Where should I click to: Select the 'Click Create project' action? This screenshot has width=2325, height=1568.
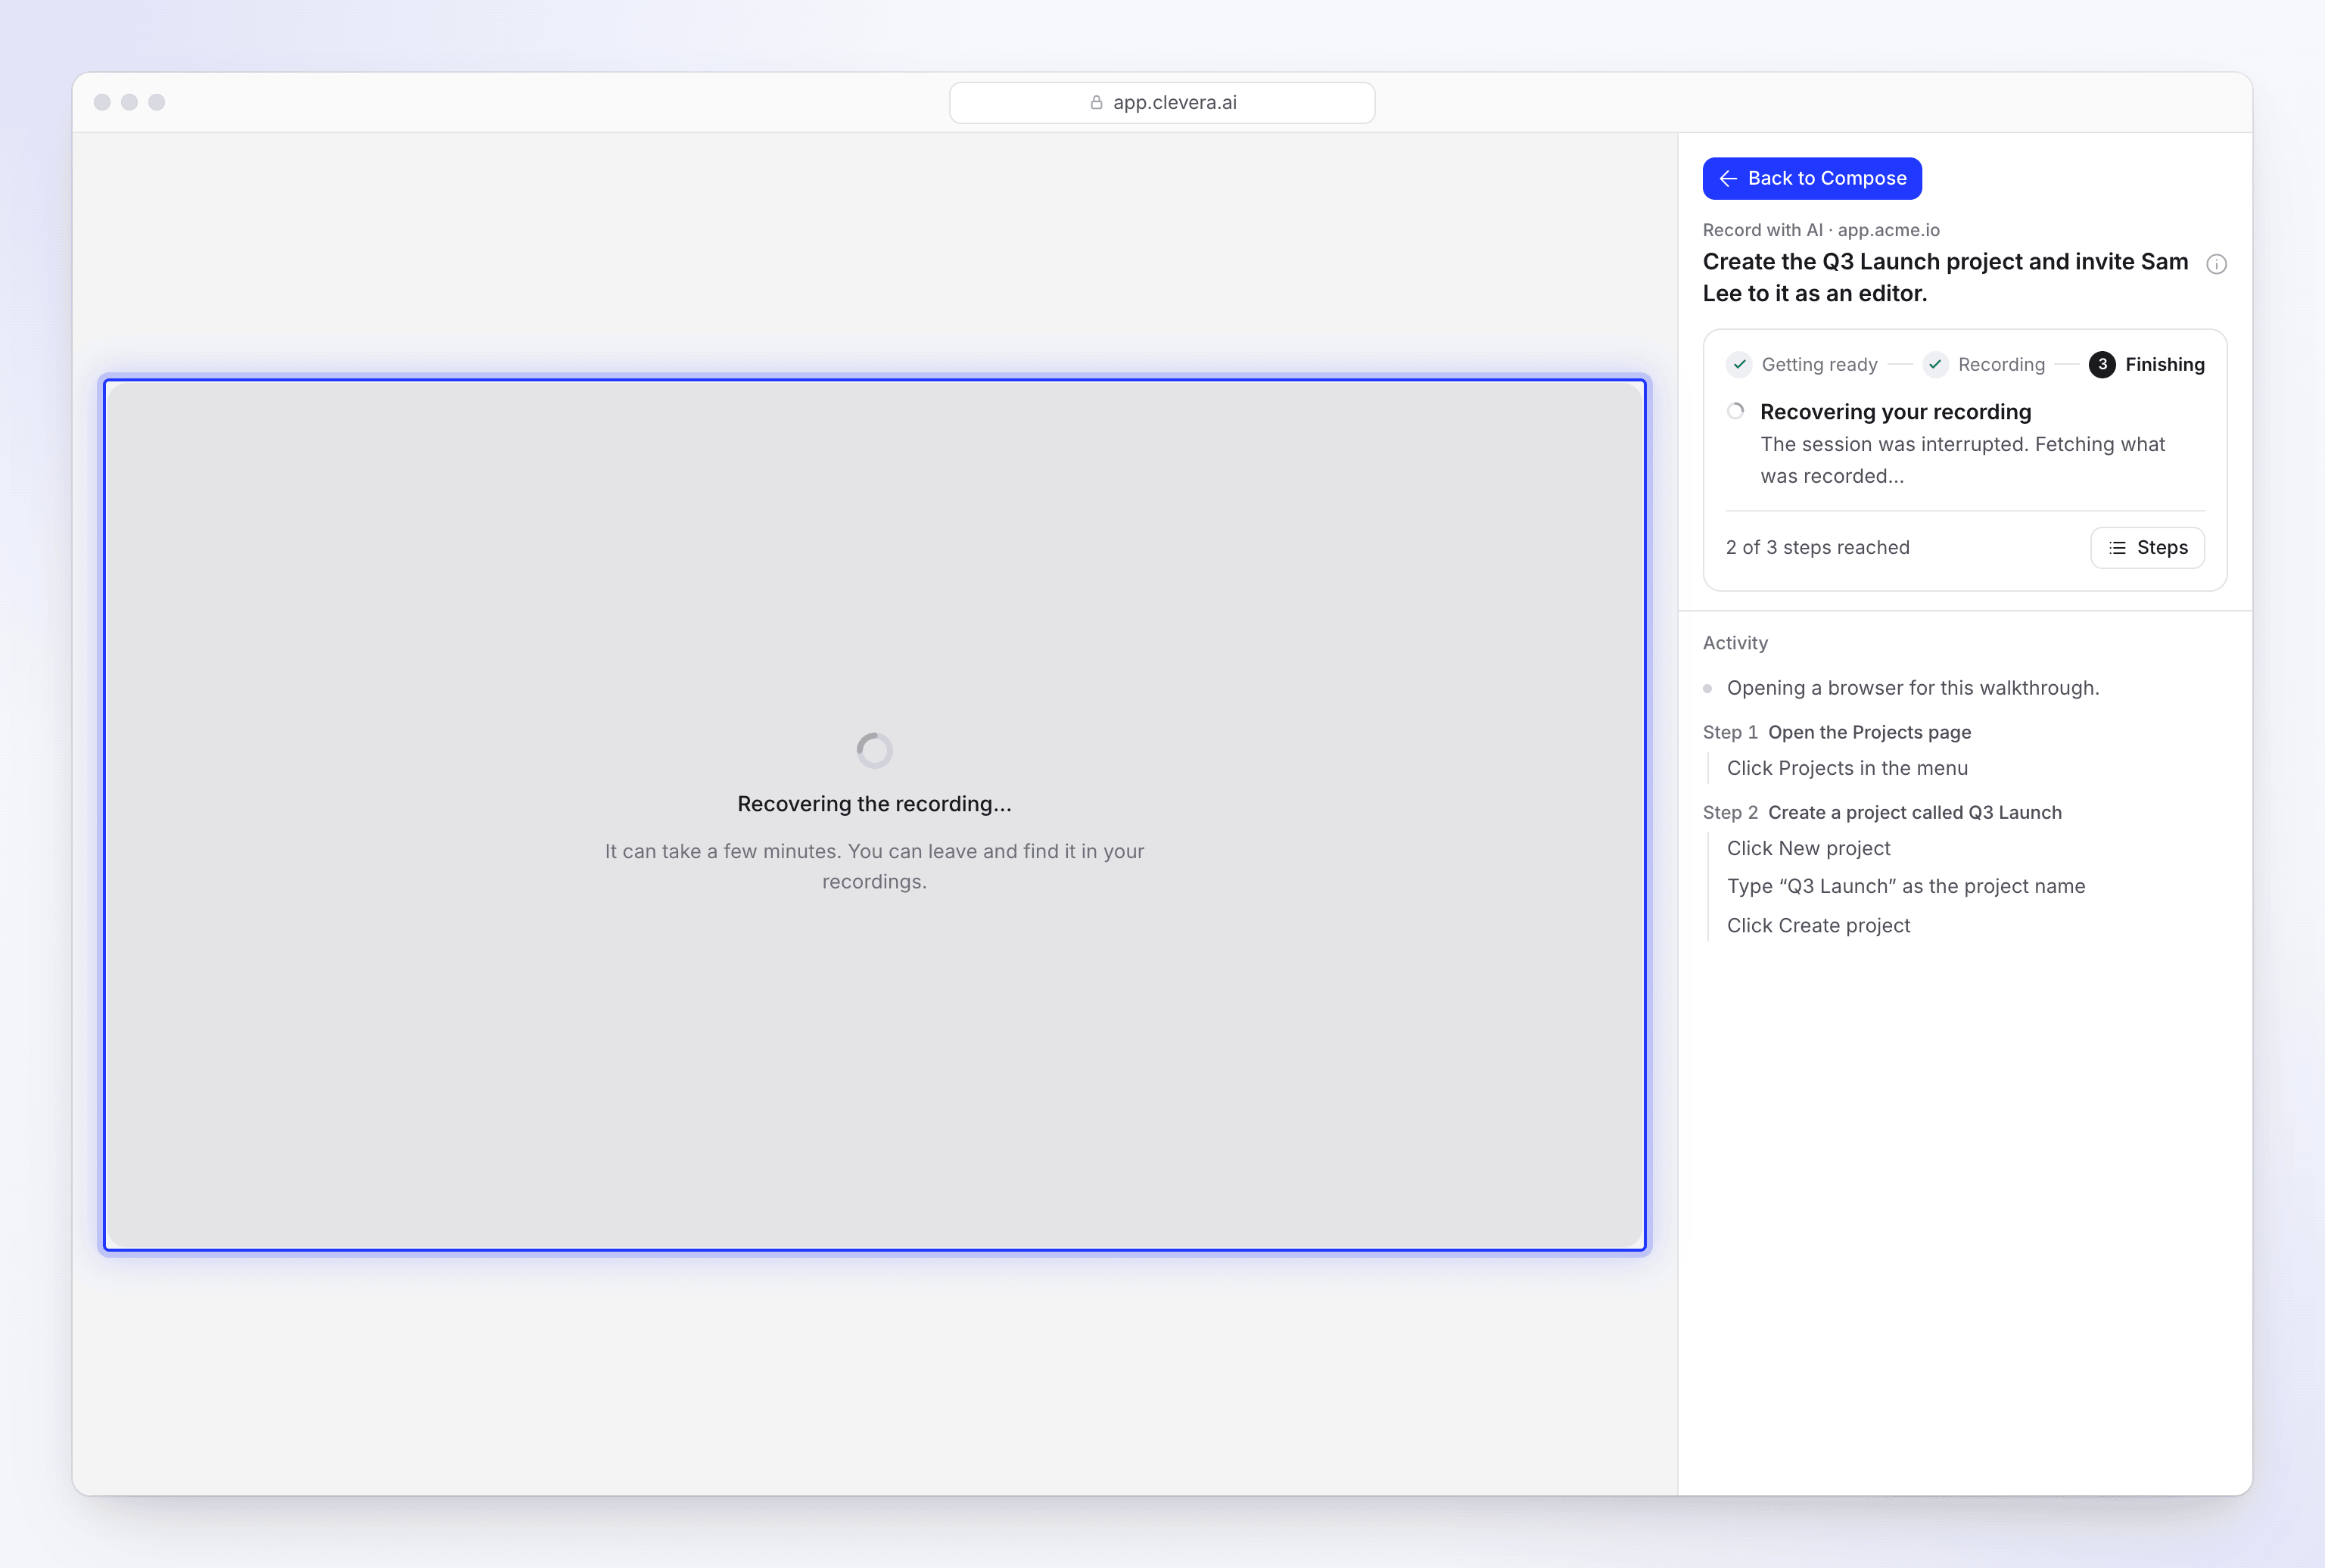1818,926
